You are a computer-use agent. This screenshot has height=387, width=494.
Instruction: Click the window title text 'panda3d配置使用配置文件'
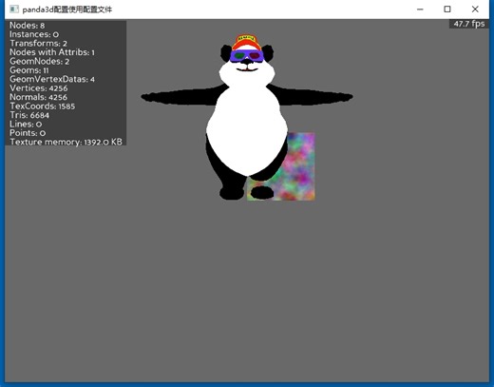click(67, 10)
